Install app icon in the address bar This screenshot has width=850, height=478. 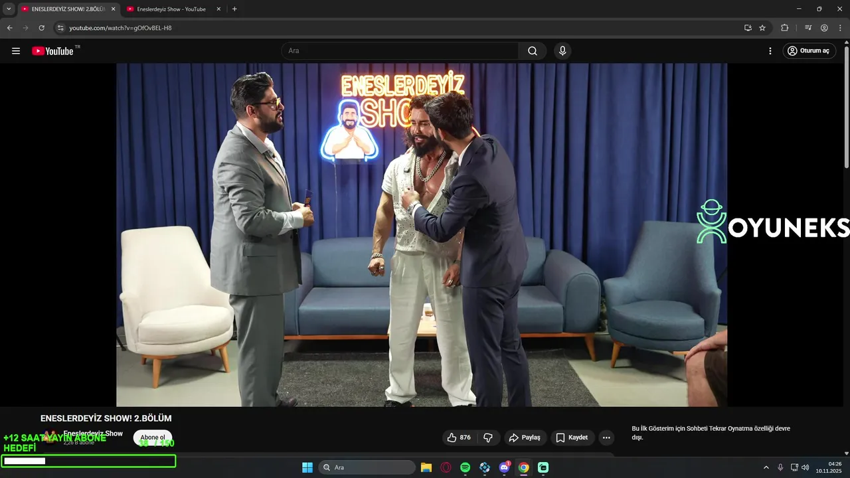tap(748, 28)
